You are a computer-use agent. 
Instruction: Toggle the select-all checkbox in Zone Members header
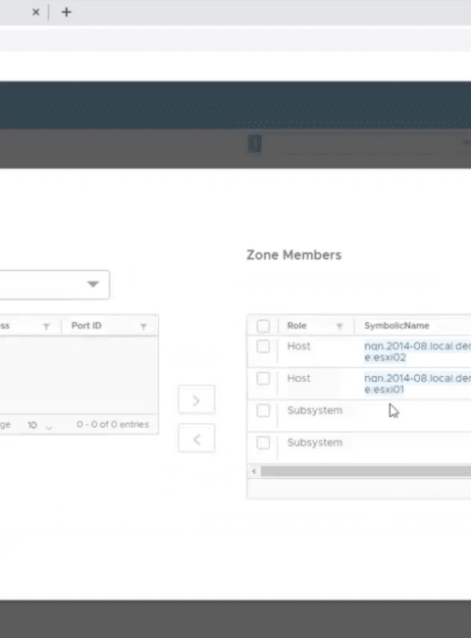coord(263,326)
